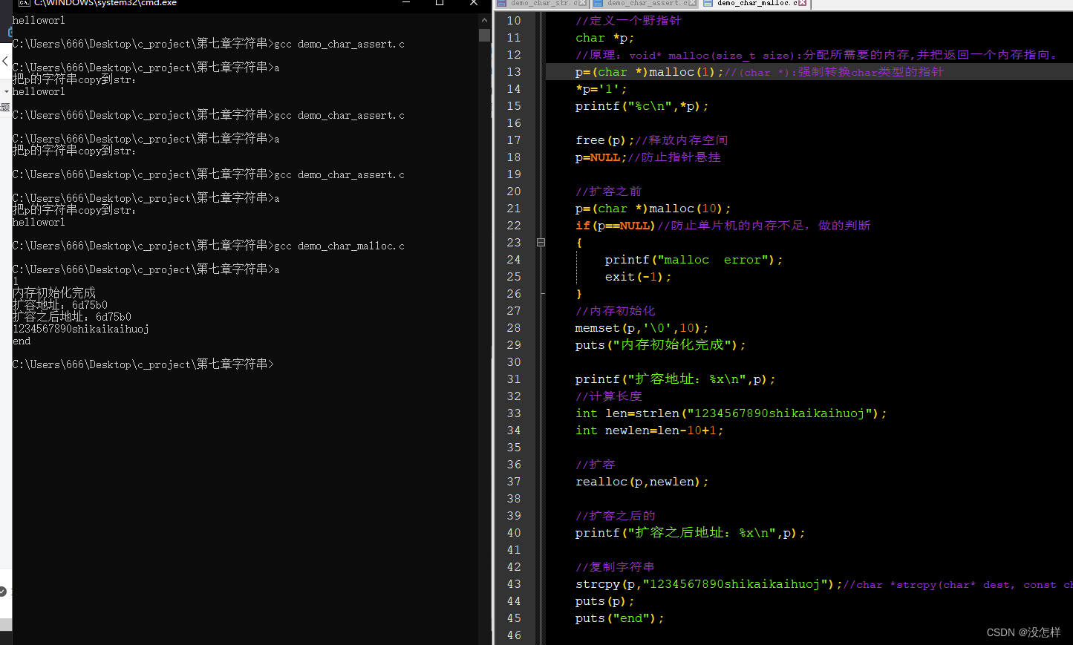Viewport: 1073px width, 645px height.
Task: Click line number 13 in the editor gutter
Action: pos(514,71)
